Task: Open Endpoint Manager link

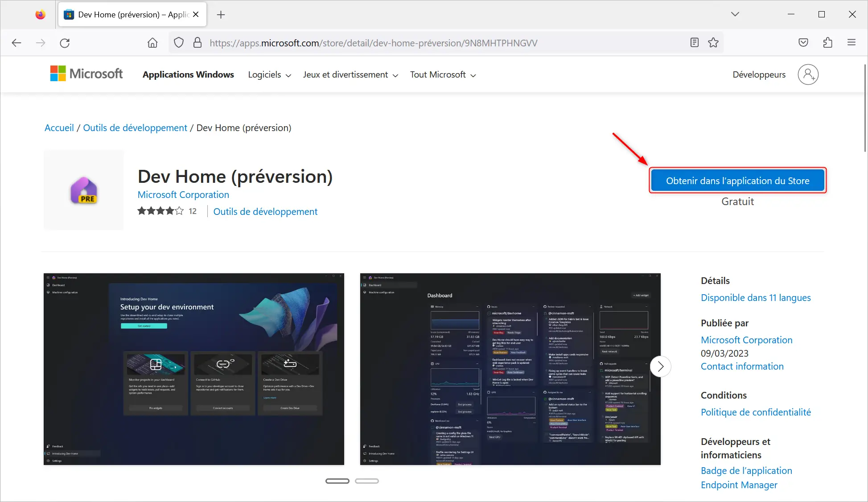Action: tap(739, 485)
